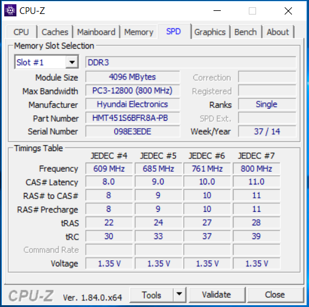The width and height of the screenshot is (309, 307).
Task: Click the JEDEC #7 voltage 1.35 V cell
Action: [x=257, y=263]
